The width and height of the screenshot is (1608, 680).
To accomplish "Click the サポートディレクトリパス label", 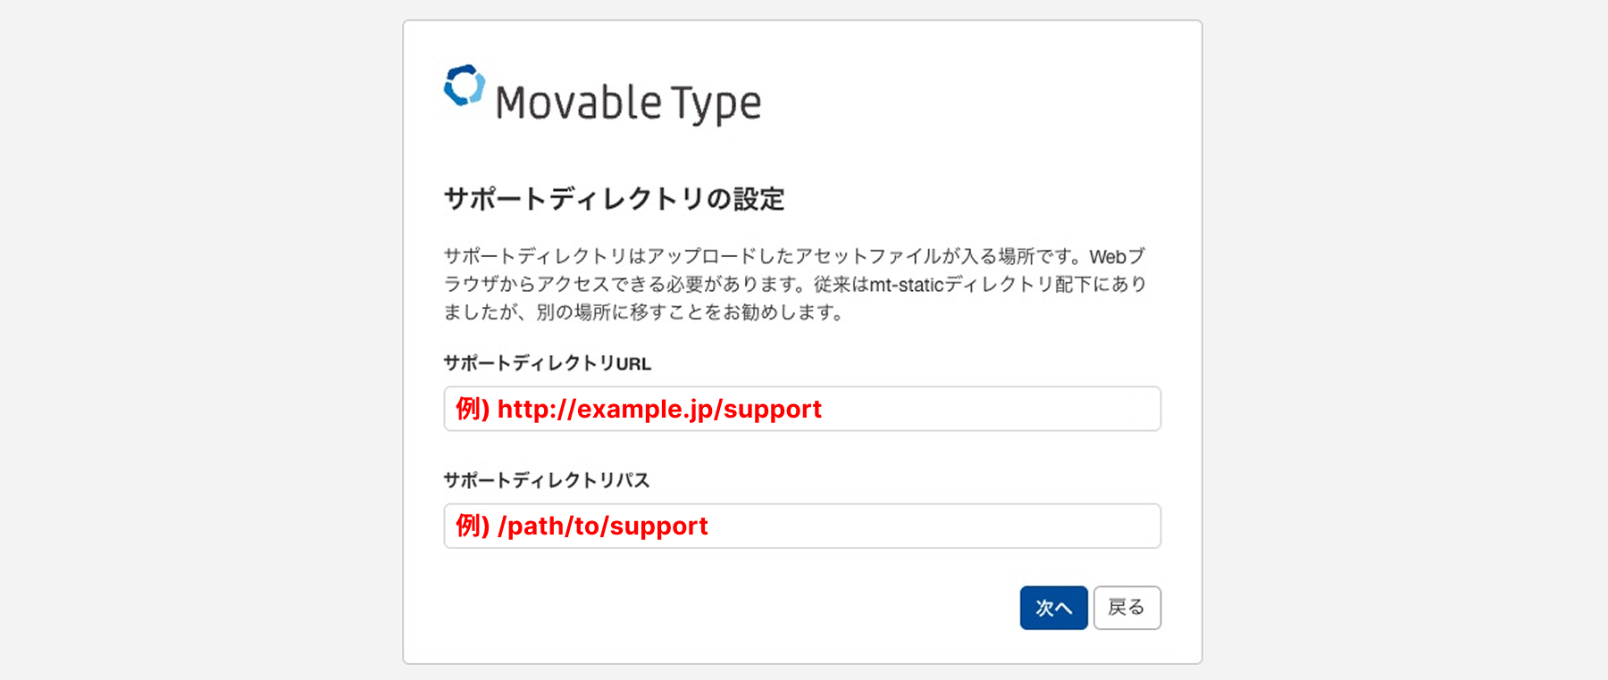I will pyautogui.click(x=546, y=480).
